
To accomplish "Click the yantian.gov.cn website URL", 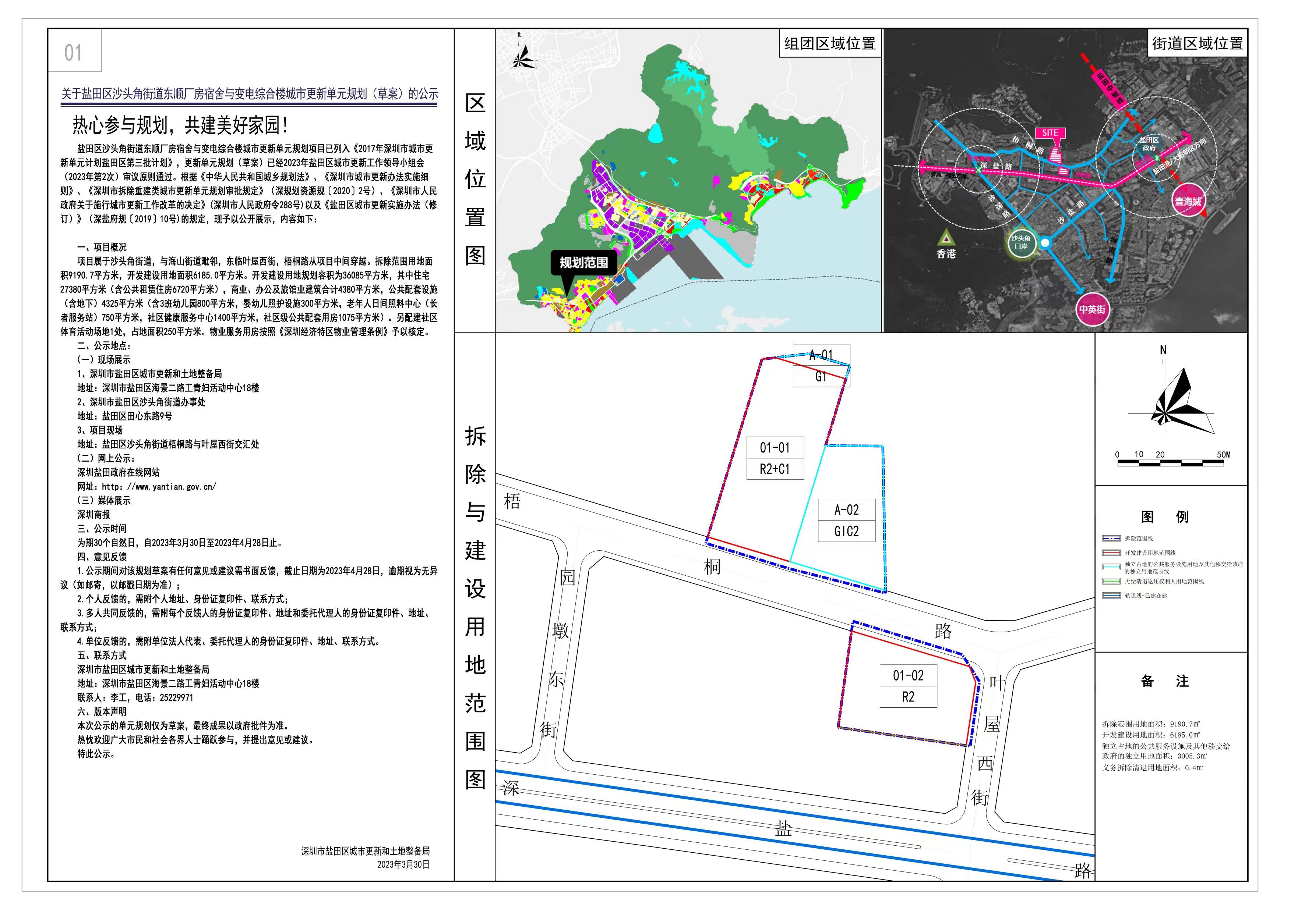I will tap(159, 487).
